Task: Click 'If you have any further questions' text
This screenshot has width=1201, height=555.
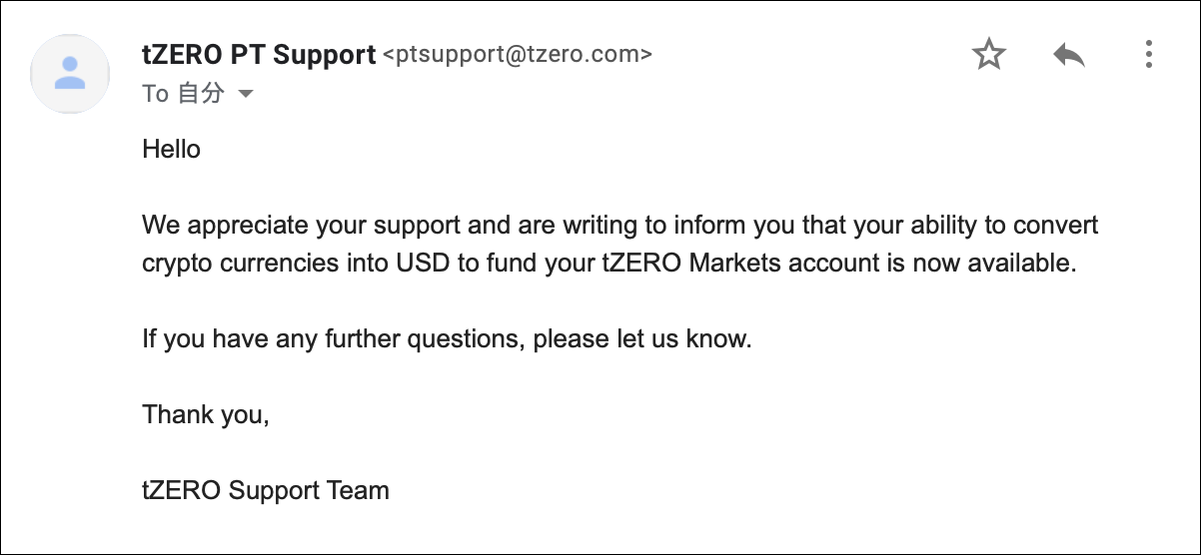Action: point(334,339)
